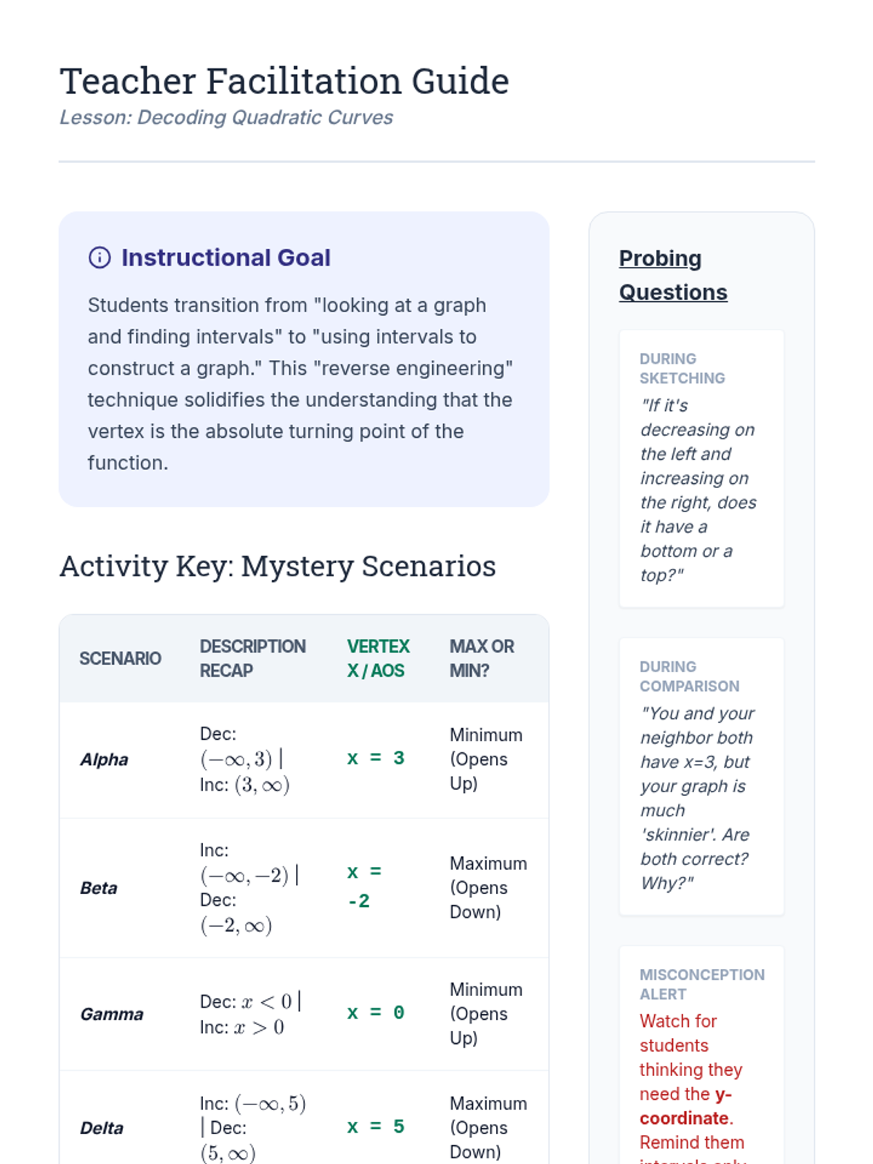Click the x = 3 vertex value
The image size is (873, 1164).
pos(375,758)
